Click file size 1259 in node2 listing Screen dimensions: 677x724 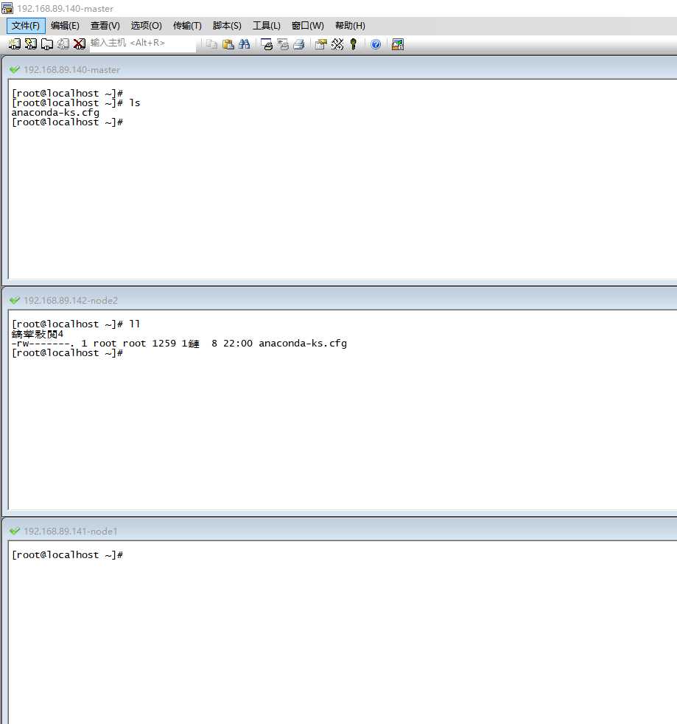(164, 344)
